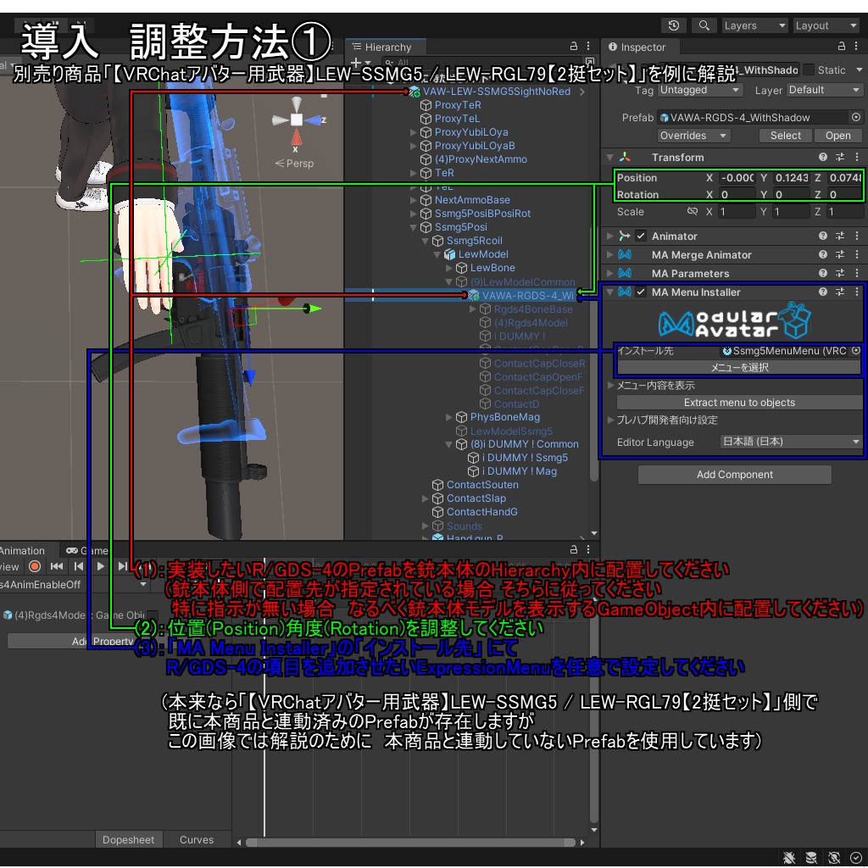Open the インストール先 object picker circle
868x868 pixels.
point(856,350)
